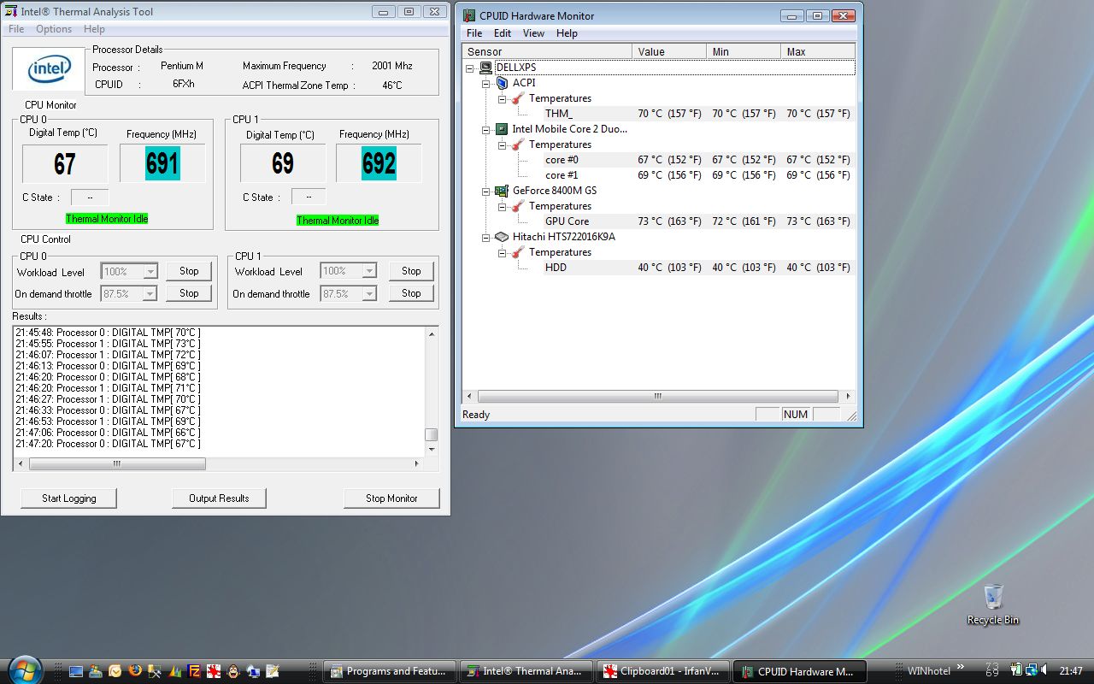Stop CPU 1 On demand throttle
The width and height of the screenshot is (1094, 684).
click(411, 293)
